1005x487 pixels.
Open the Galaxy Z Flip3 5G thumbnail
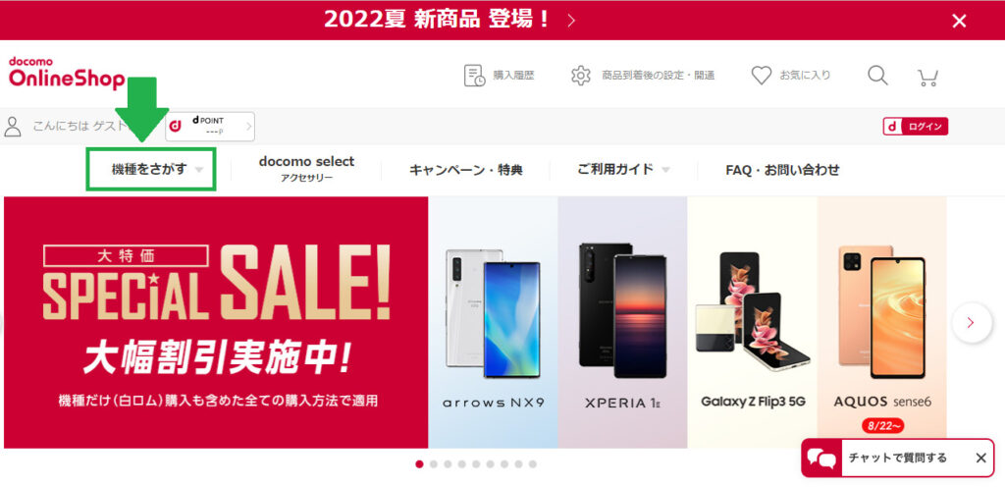pos(753,322)
